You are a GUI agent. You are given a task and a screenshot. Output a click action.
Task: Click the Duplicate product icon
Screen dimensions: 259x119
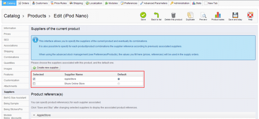(x=190, y=15)
